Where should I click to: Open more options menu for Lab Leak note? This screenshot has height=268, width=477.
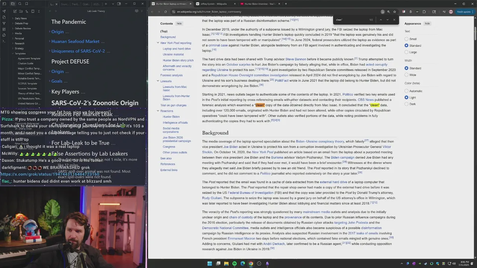(143, 11)
